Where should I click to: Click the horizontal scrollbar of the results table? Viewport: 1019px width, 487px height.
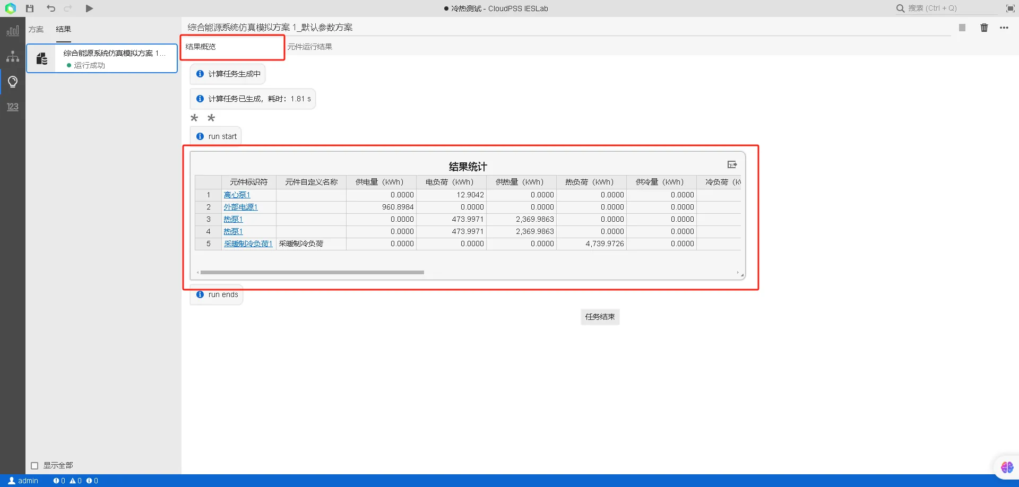click(x=312, y=273)
